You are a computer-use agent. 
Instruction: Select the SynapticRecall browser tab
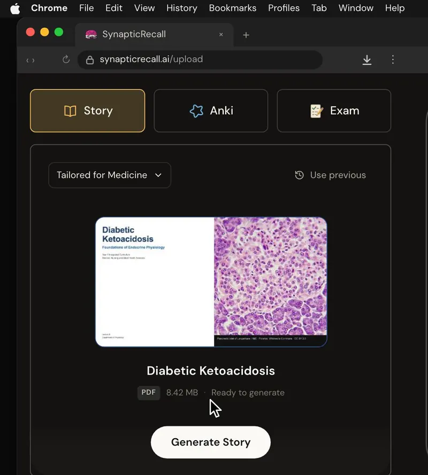click(154, 35)
